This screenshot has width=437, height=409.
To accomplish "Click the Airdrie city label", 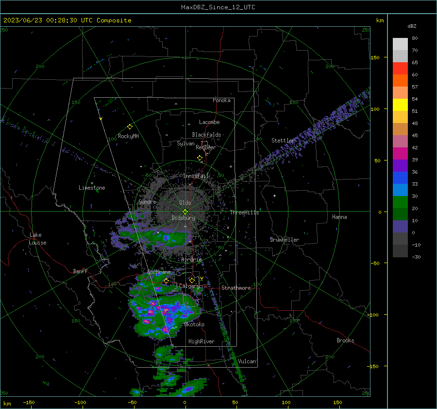I will [x=191, y=260].
